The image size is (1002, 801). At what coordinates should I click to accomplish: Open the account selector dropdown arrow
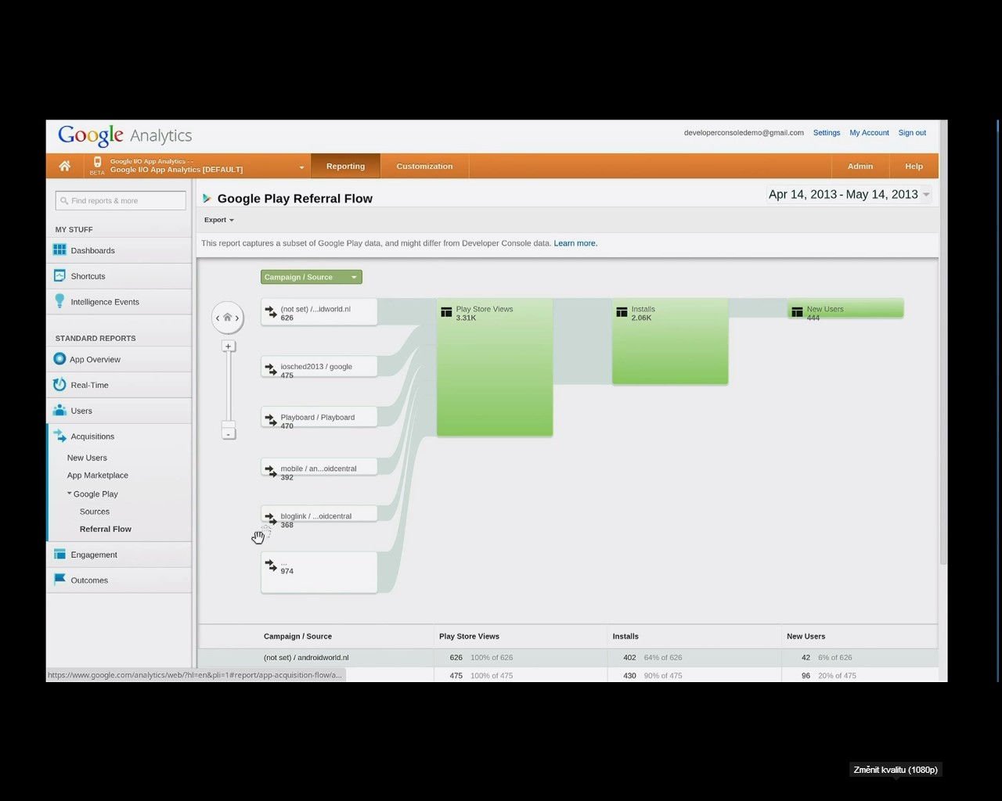301,167
